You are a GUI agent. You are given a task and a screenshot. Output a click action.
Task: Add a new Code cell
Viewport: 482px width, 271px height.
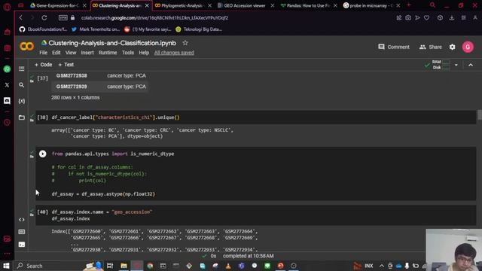pyautogui.click(x=44, y=65)
